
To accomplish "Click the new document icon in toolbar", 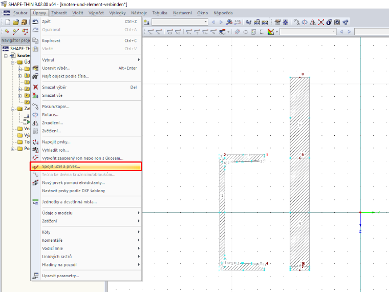I will point(8,23).
